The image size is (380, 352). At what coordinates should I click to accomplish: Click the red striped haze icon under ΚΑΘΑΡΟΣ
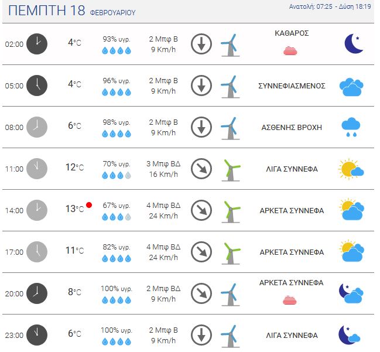point(290,50)
